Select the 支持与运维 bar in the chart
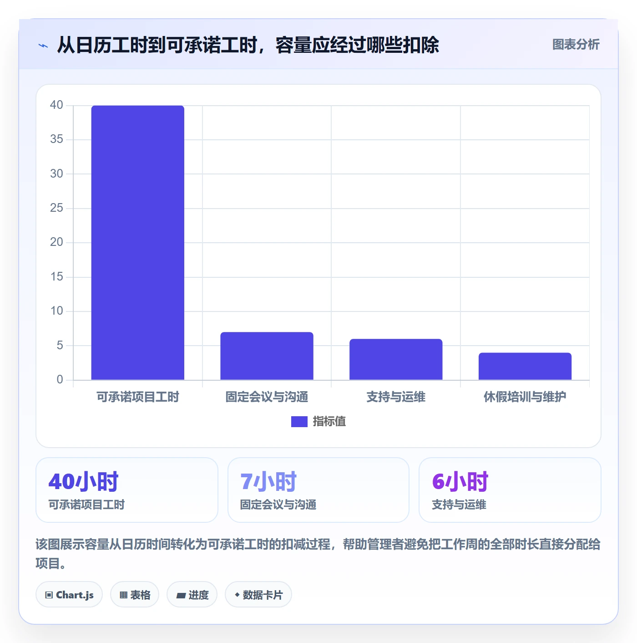 pos(396,359)
